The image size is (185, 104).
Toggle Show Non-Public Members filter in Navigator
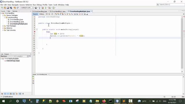point(11,94)
